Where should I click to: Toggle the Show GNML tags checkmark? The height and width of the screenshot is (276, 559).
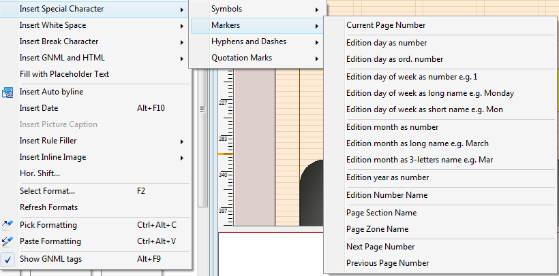[x=8, y=259]
